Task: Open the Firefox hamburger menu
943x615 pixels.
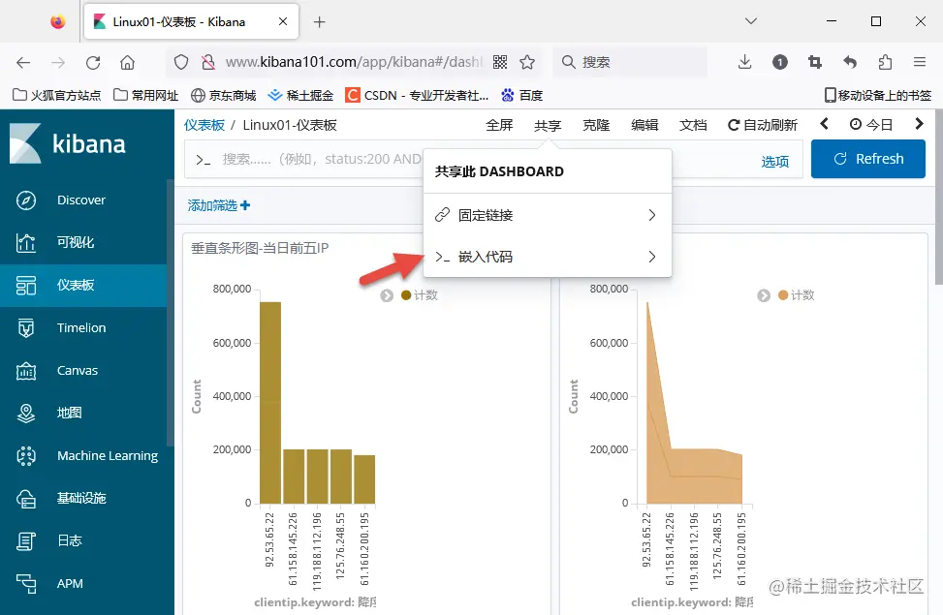Action: point(920,62)
